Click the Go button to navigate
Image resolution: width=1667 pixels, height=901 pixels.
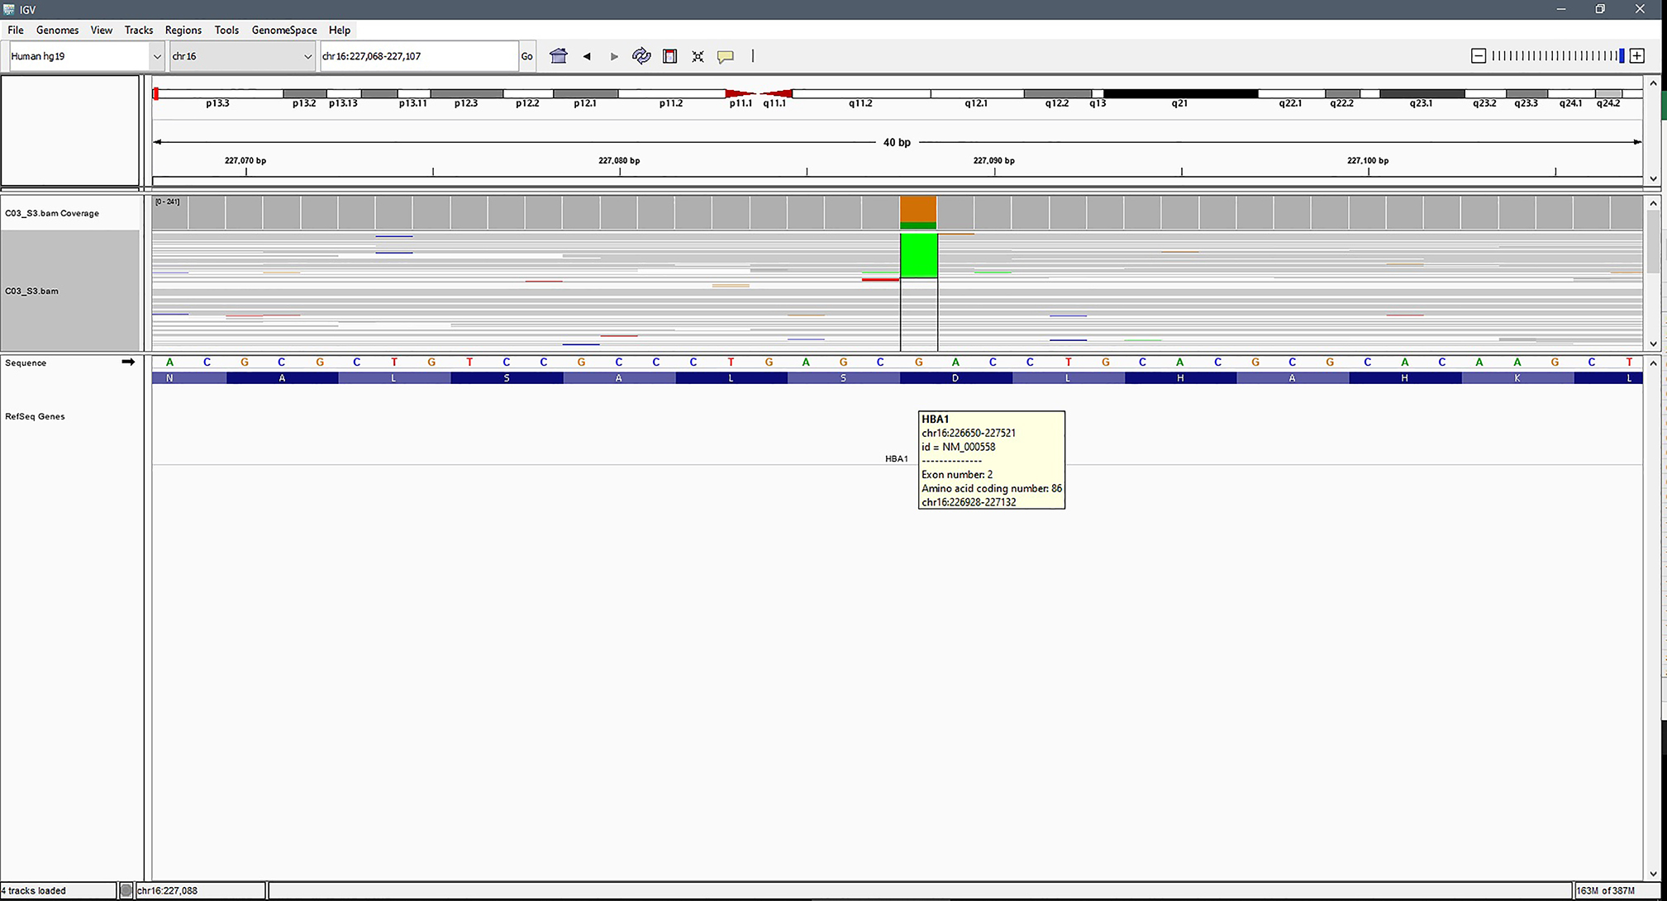pyautogui.click(x=526, y=55)
